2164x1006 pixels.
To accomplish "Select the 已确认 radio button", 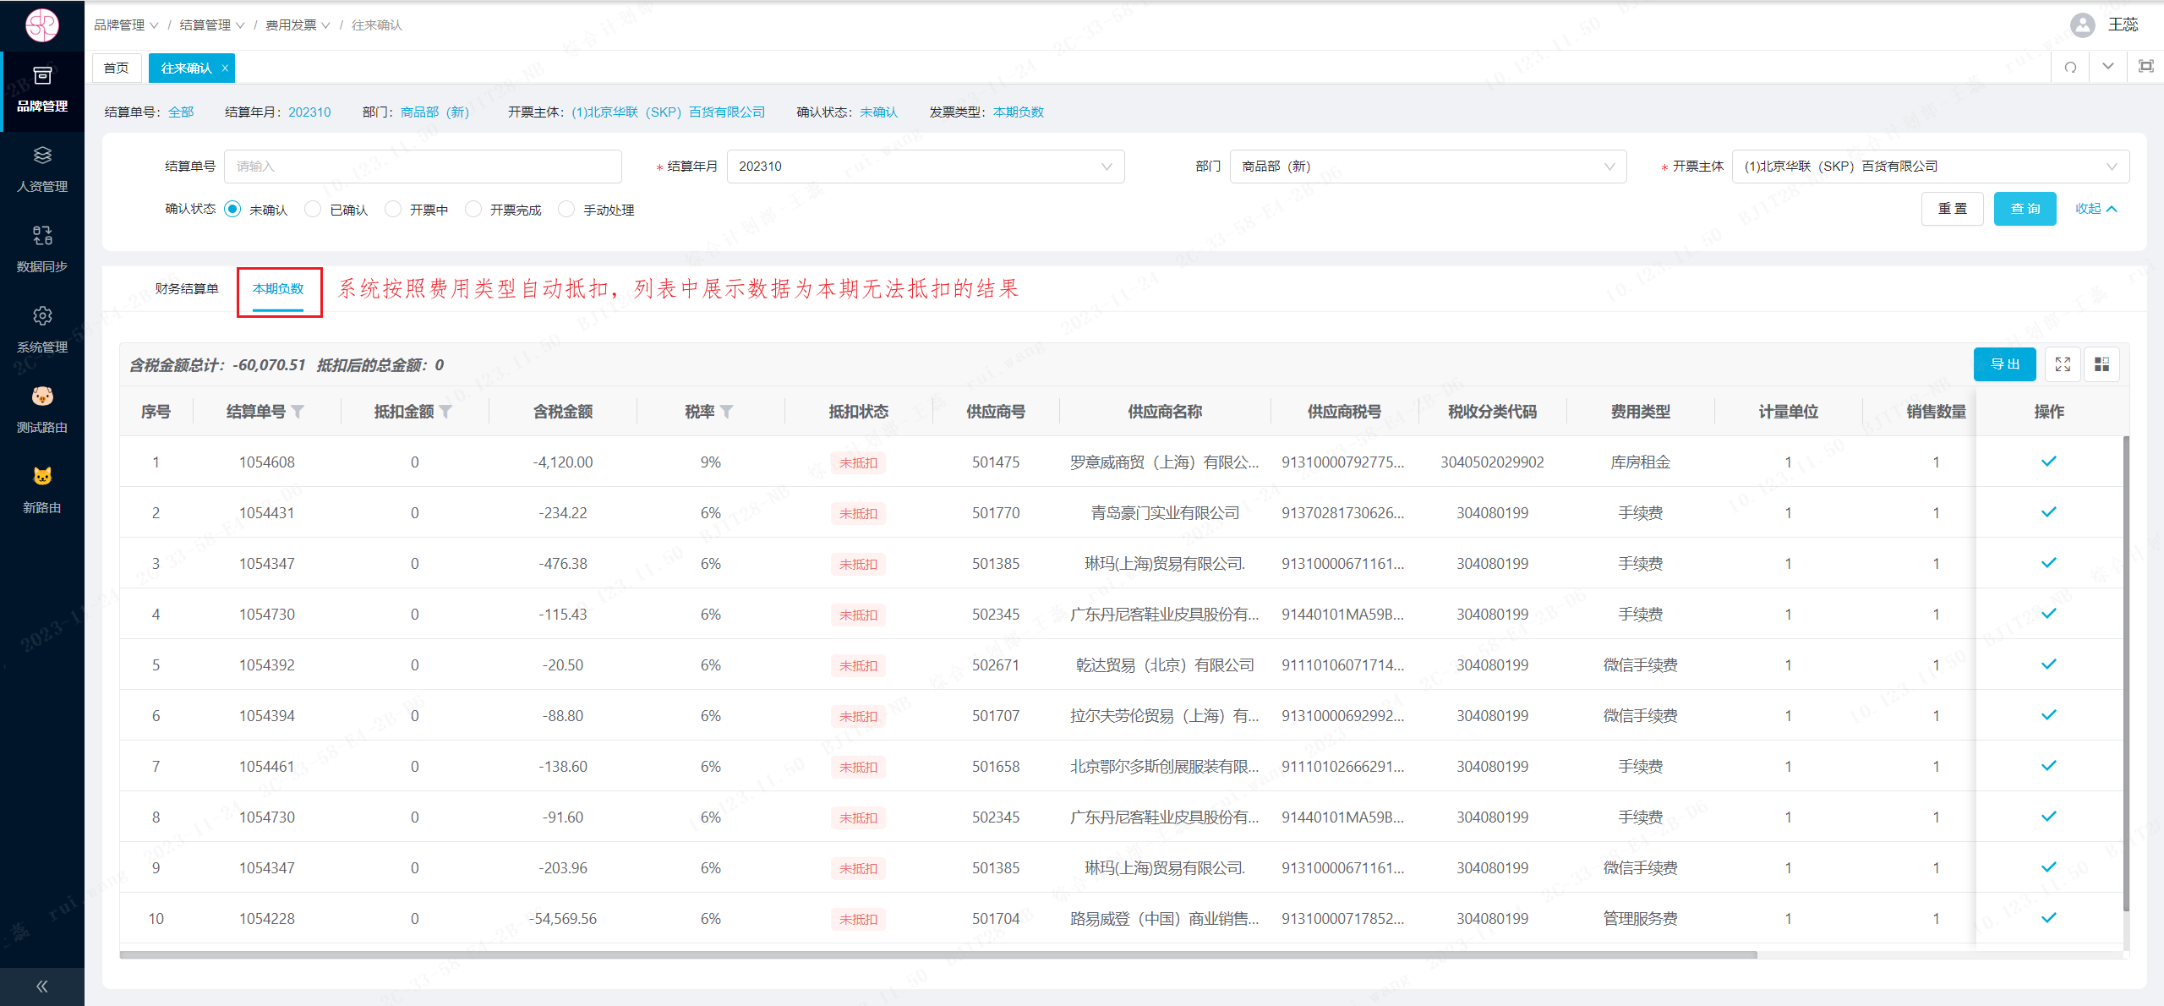I will (313, 209).
